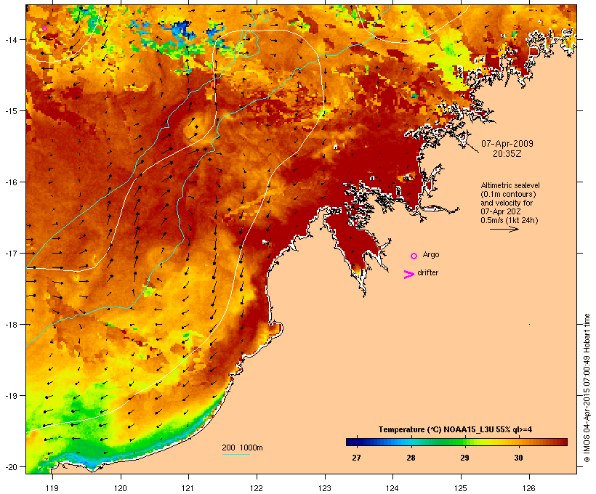Click the 122 longitude axis label

click(x=257, y=488)
